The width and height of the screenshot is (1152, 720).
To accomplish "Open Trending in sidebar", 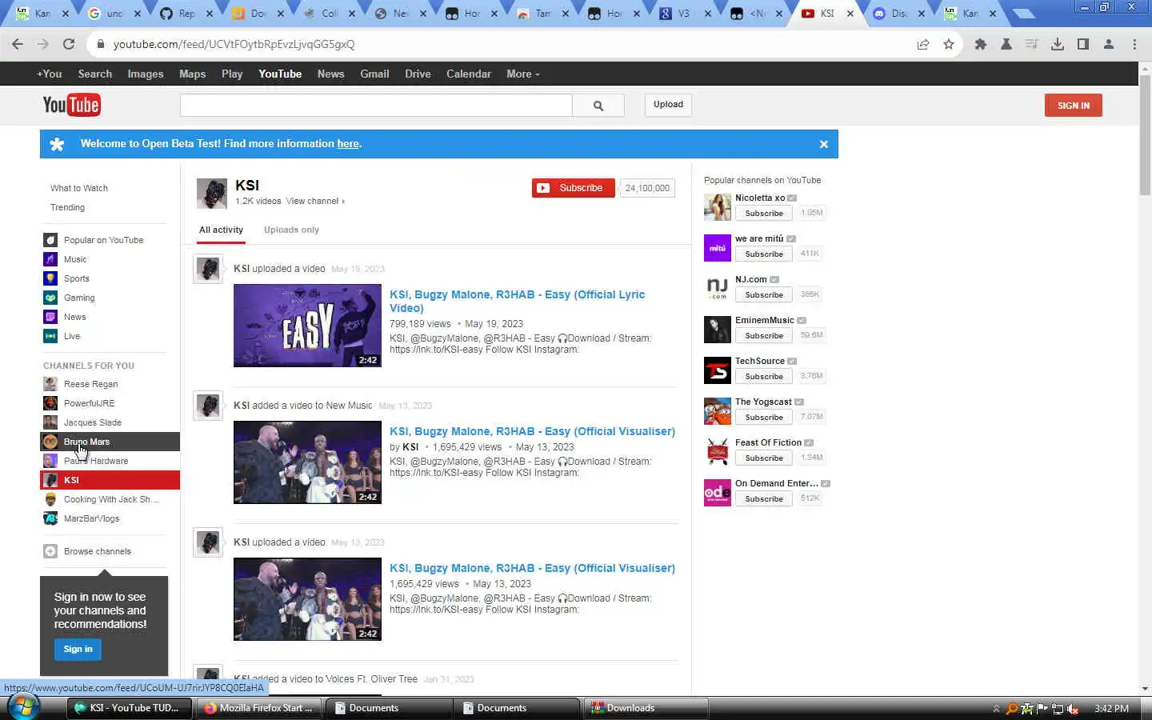I will [x=67, y=207].
